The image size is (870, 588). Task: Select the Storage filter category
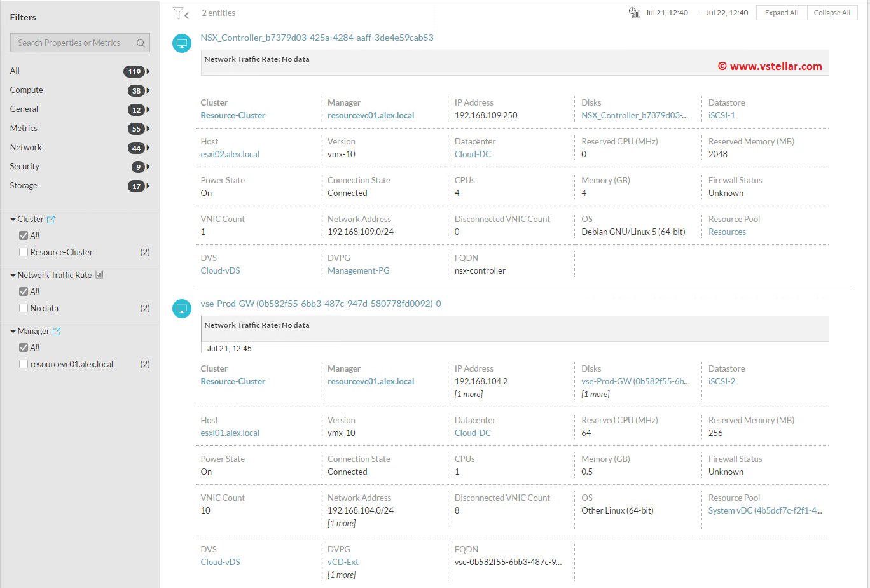pos(24,185)
